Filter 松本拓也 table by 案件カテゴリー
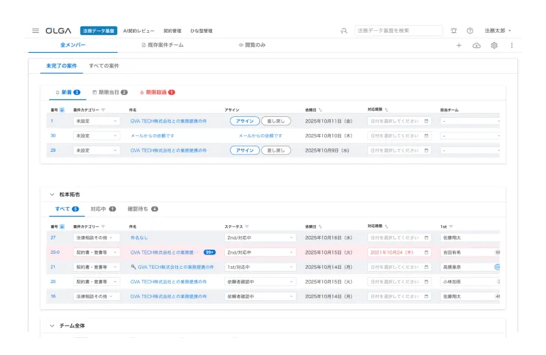 pos(103,226)
